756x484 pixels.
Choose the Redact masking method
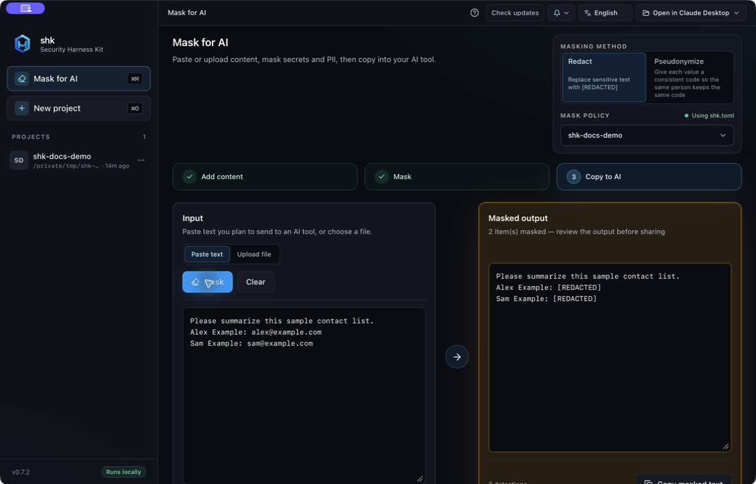tap(604, 77)
